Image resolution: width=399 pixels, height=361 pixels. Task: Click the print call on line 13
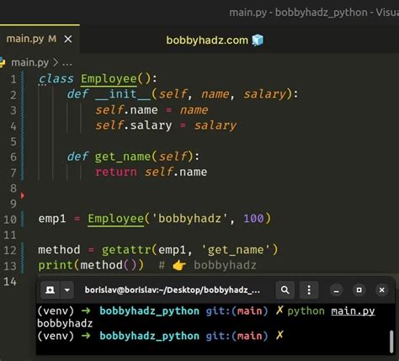pyautogui.click(x=56, y=265)
